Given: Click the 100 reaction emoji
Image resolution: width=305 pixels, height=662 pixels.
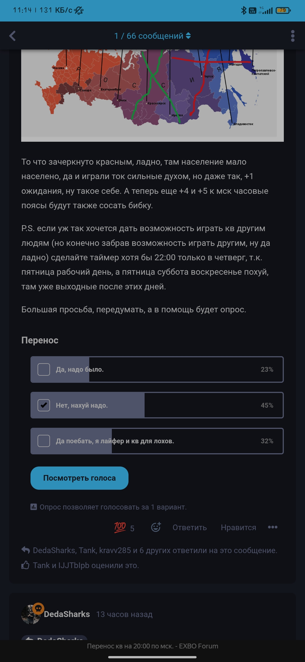Looking at the screenshot, I should (120, 527).
